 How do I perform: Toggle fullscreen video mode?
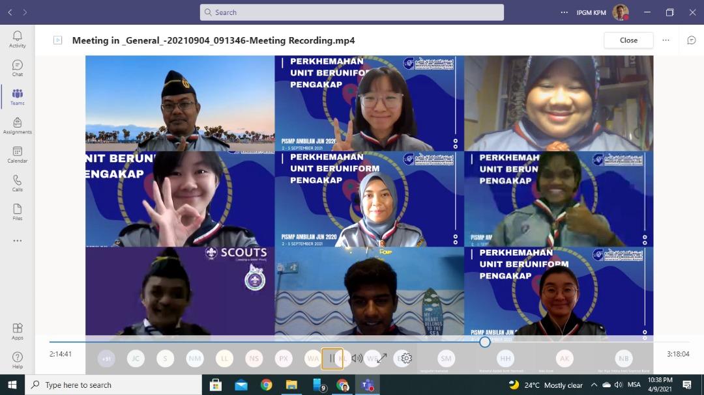coord(381,358)
